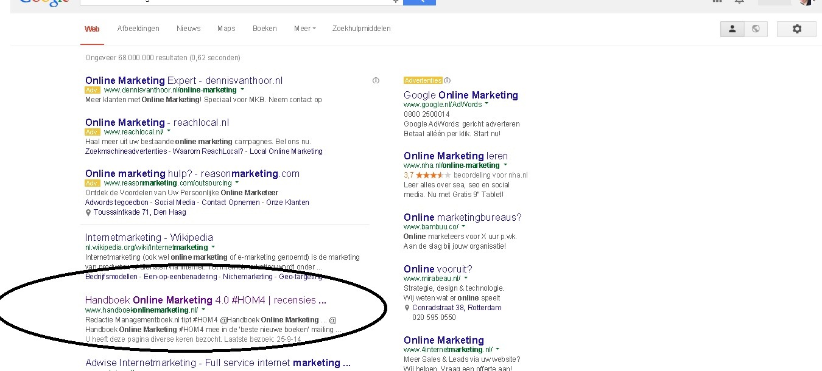This screenshot has width=822, height=371.
Task: Open the Meer dropdown menu
Action: [304, 29]
